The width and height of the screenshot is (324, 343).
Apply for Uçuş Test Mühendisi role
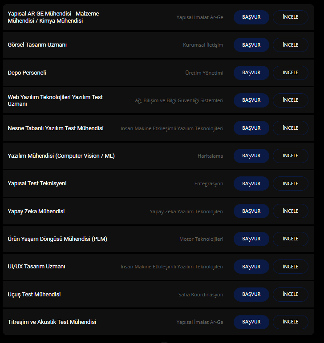(251, 294)
